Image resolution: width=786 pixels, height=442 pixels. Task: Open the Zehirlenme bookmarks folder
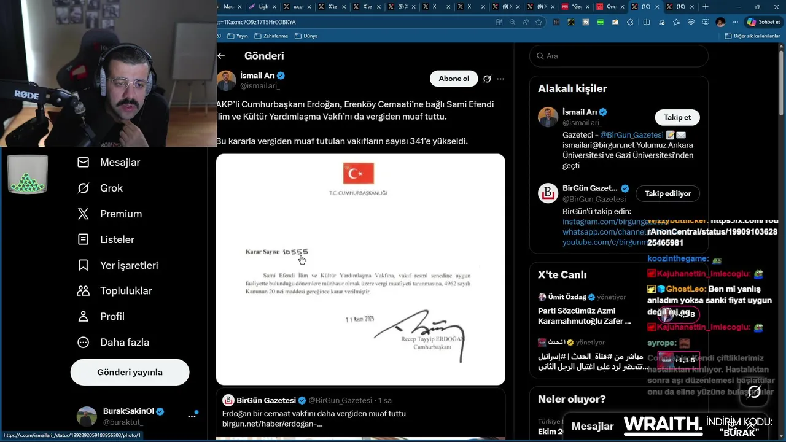[271, 36]
